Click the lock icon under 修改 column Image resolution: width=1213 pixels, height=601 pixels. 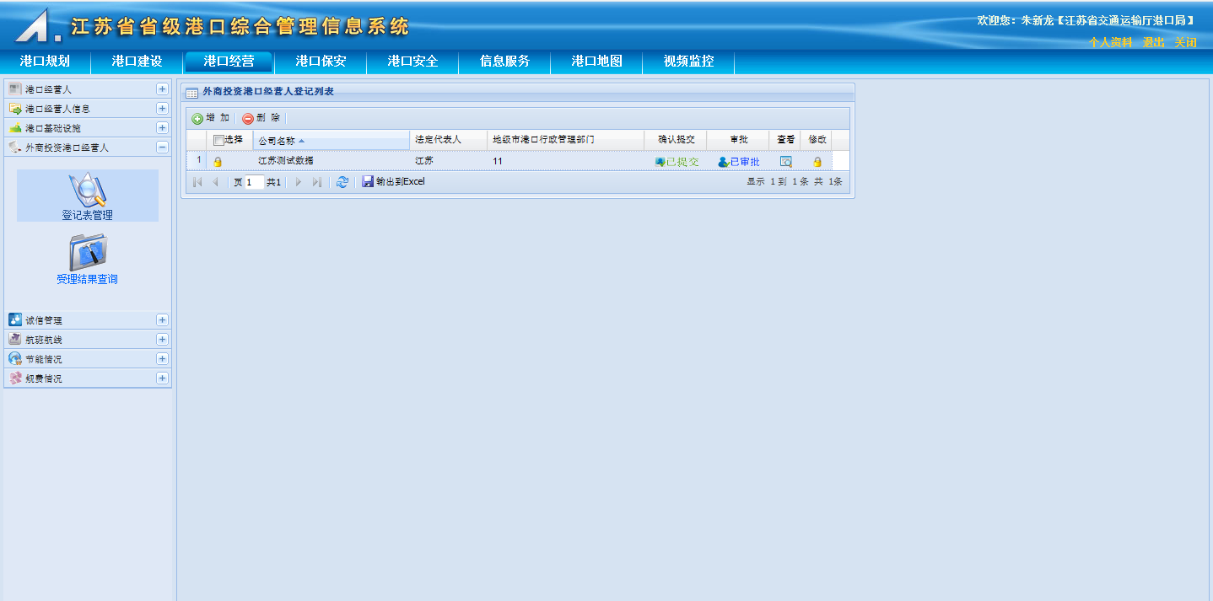tap(817, 162)
